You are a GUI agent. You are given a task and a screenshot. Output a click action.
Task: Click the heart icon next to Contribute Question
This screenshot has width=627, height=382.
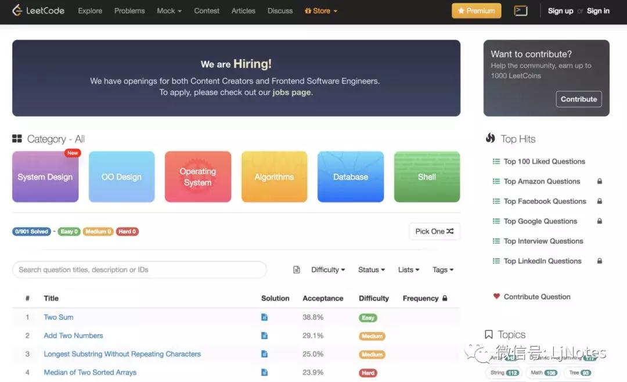(496, 297)
